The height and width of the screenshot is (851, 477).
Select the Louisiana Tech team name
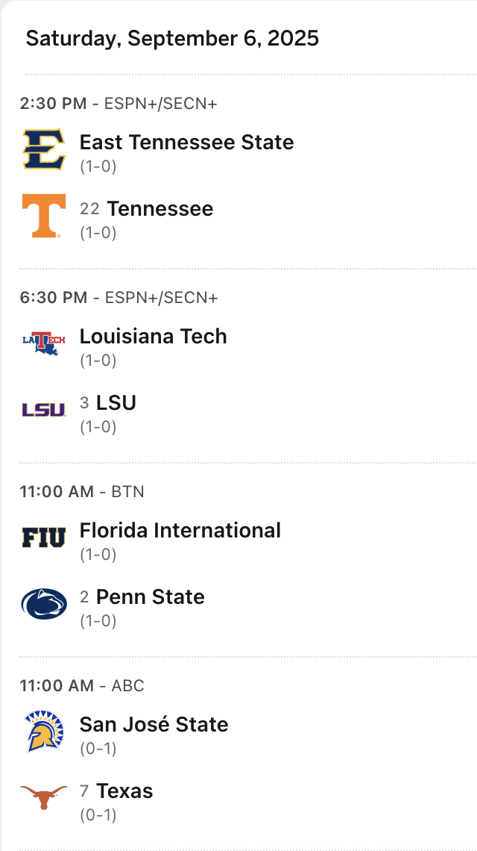coord(153,336)
